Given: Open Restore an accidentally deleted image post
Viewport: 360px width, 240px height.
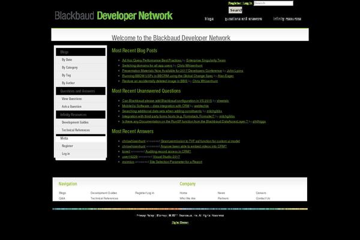Looking at the screenshot, I should (155, 81).
